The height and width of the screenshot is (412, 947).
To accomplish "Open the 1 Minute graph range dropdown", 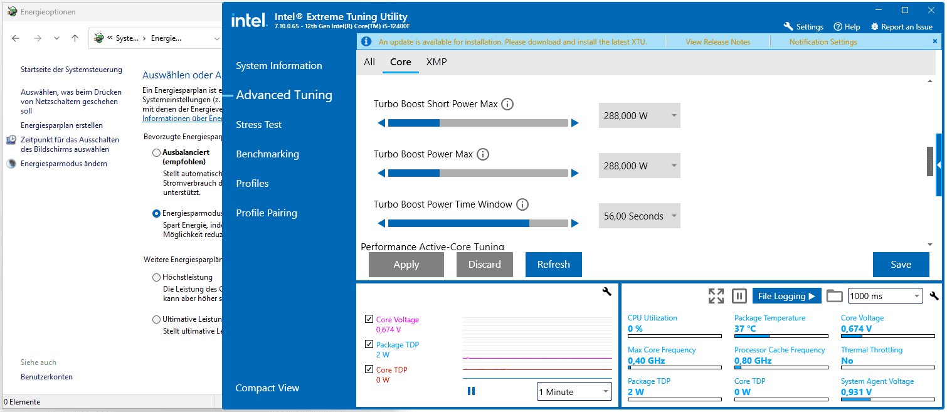I will tap(574, 392).
